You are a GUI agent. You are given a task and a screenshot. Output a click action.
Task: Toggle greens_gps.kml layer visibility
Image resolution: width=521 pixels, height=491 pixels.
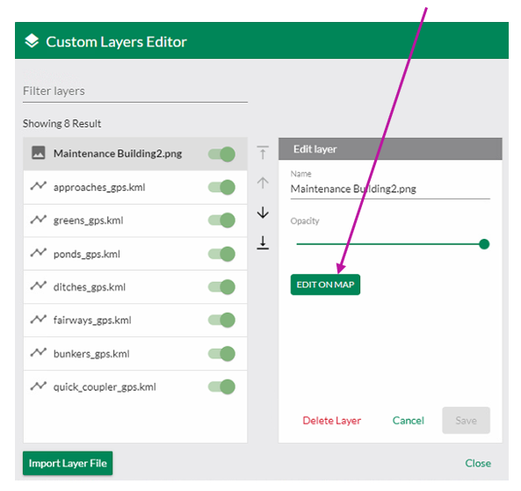click(x=221, y=220)
